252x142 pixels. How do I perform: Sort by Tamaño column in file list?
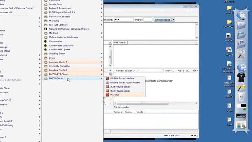[169, 71]
